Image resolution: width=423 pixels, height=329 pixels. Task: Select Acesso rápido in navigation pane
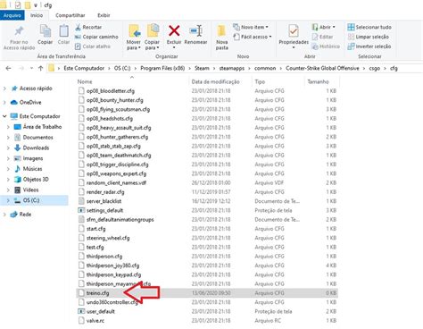pyautogui.click(x=36, y=89)
